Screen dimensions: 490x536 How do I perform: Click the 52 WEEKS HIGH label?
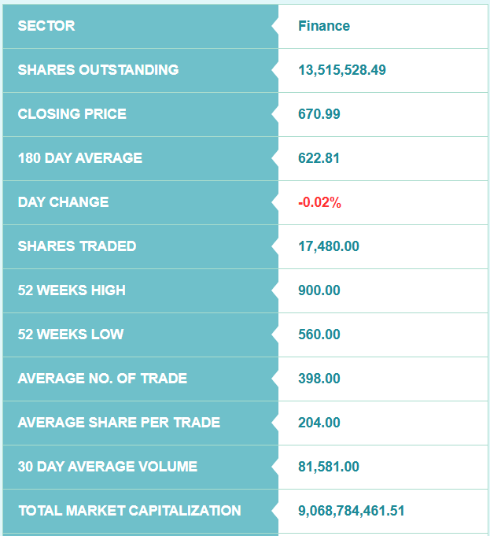[x=72, y=290]
